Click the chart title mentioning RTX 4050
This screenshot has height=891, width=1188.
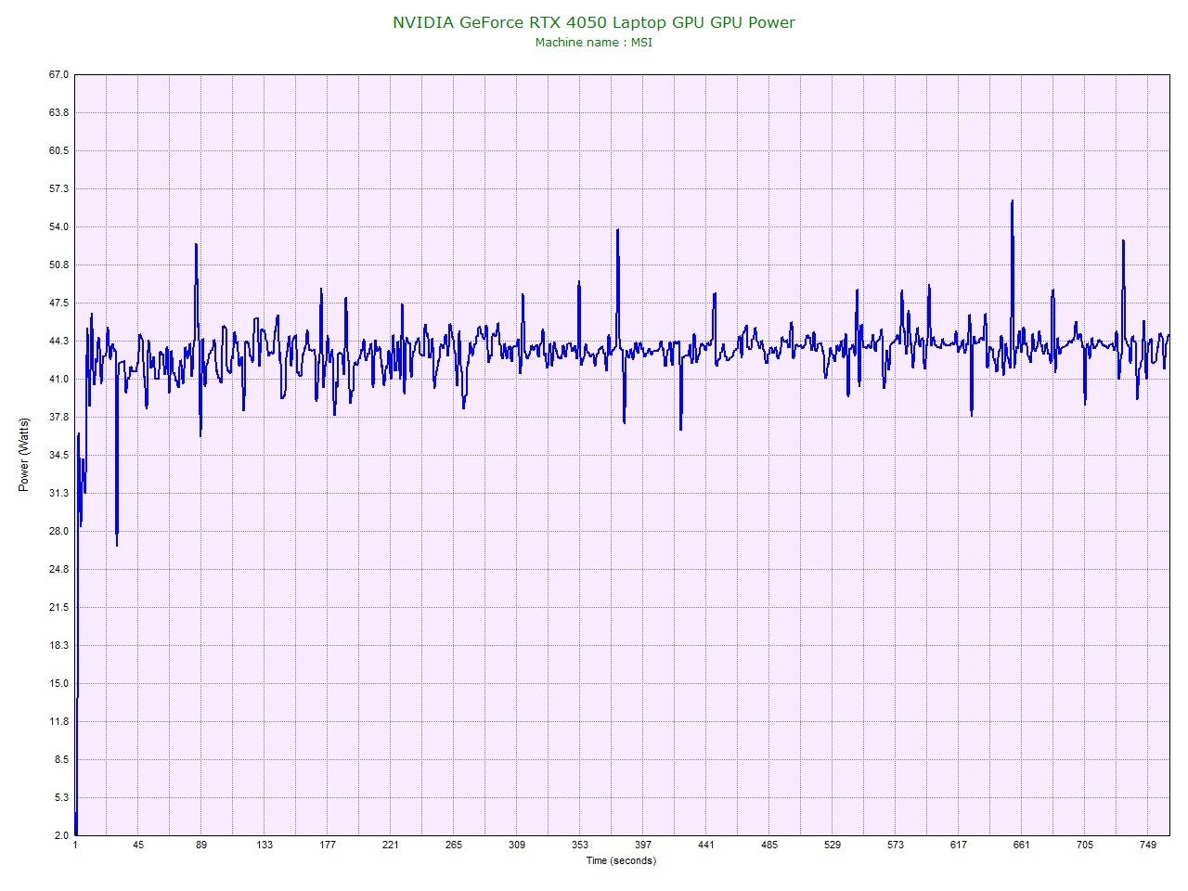click(594, 22)
